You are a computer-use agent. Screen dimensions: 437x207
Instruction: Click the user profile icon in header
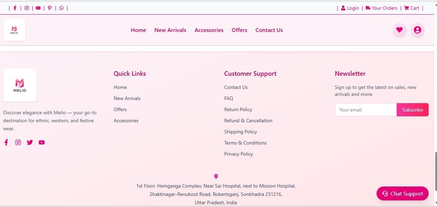click(418, 30)
